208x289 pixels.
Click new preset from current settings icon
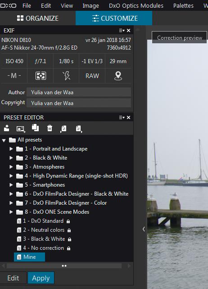click(21, 128)
